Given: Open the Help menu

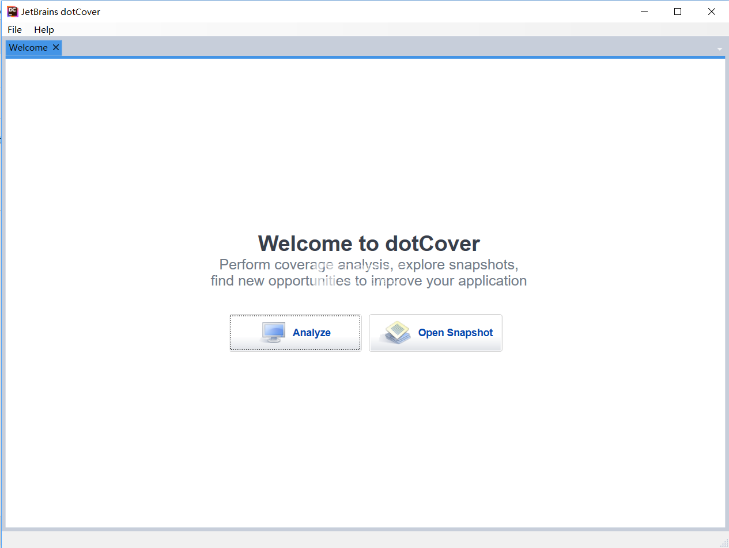Looking at the screenshot, I should point(44,29).
